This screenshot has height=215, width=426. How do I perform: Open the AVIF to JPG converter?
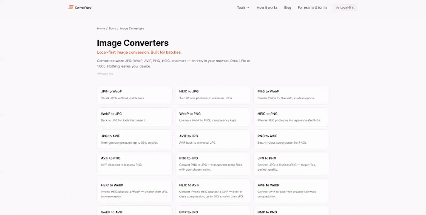click(213, 139)
